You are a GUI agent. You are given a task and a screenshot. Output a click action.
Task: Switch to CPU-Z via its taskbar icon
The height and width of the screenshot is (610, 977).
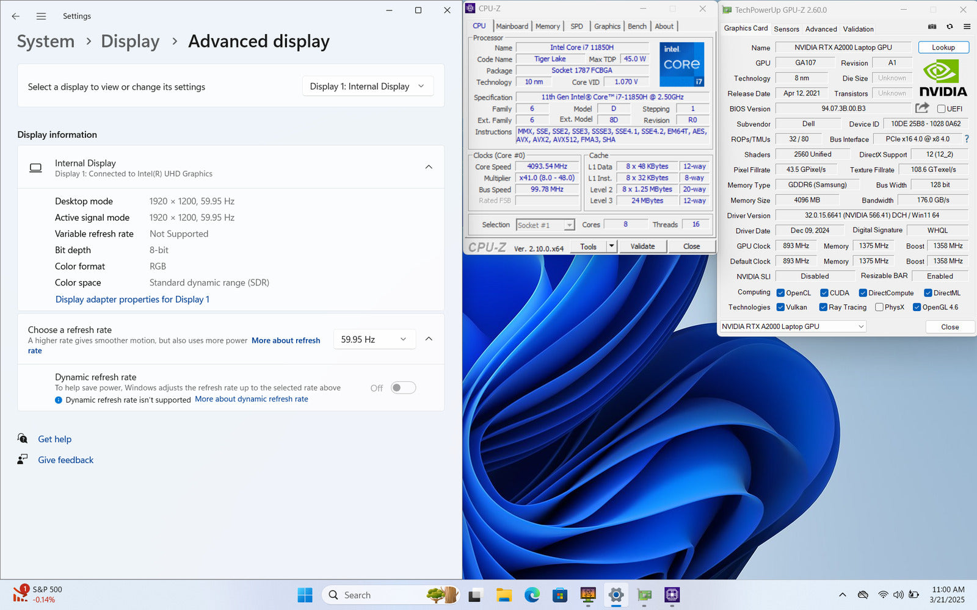pyautogui.click(x=672, y=595)
